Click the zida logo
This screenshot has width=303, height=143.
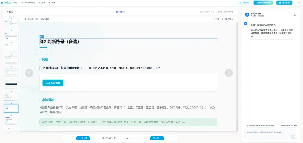click(6, 3)
